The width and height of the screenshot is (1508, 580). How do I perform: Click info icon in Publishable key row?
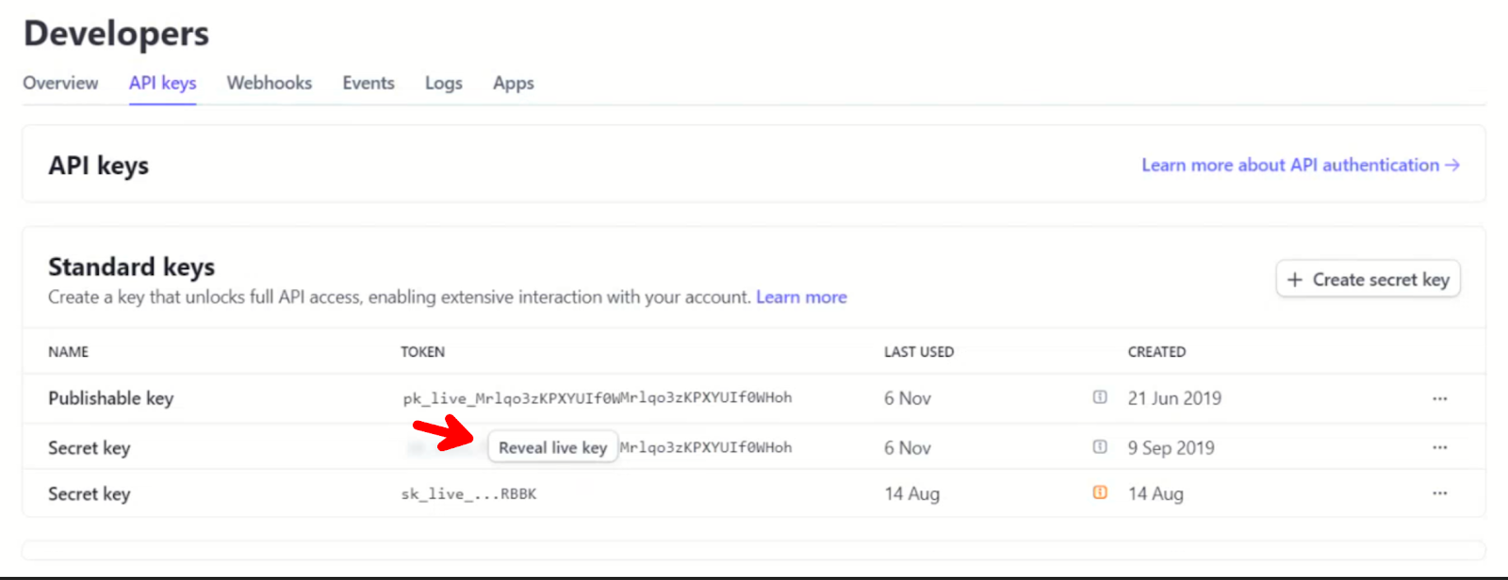click(x=1100, y=397)
